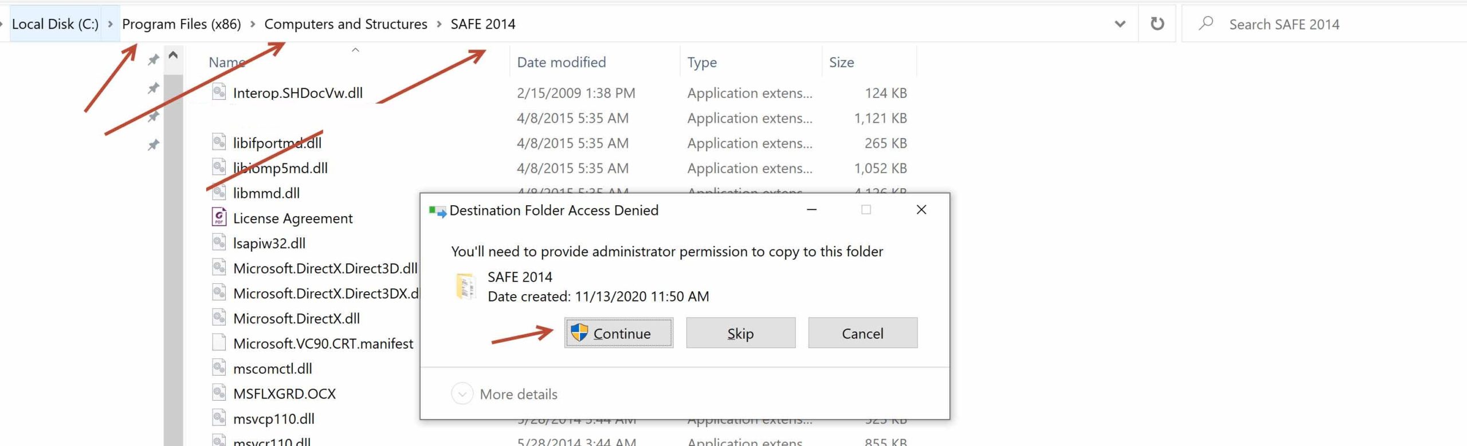Click the search magnifier icon
Screen dimensions: 1467x446
click(1206, 24)
